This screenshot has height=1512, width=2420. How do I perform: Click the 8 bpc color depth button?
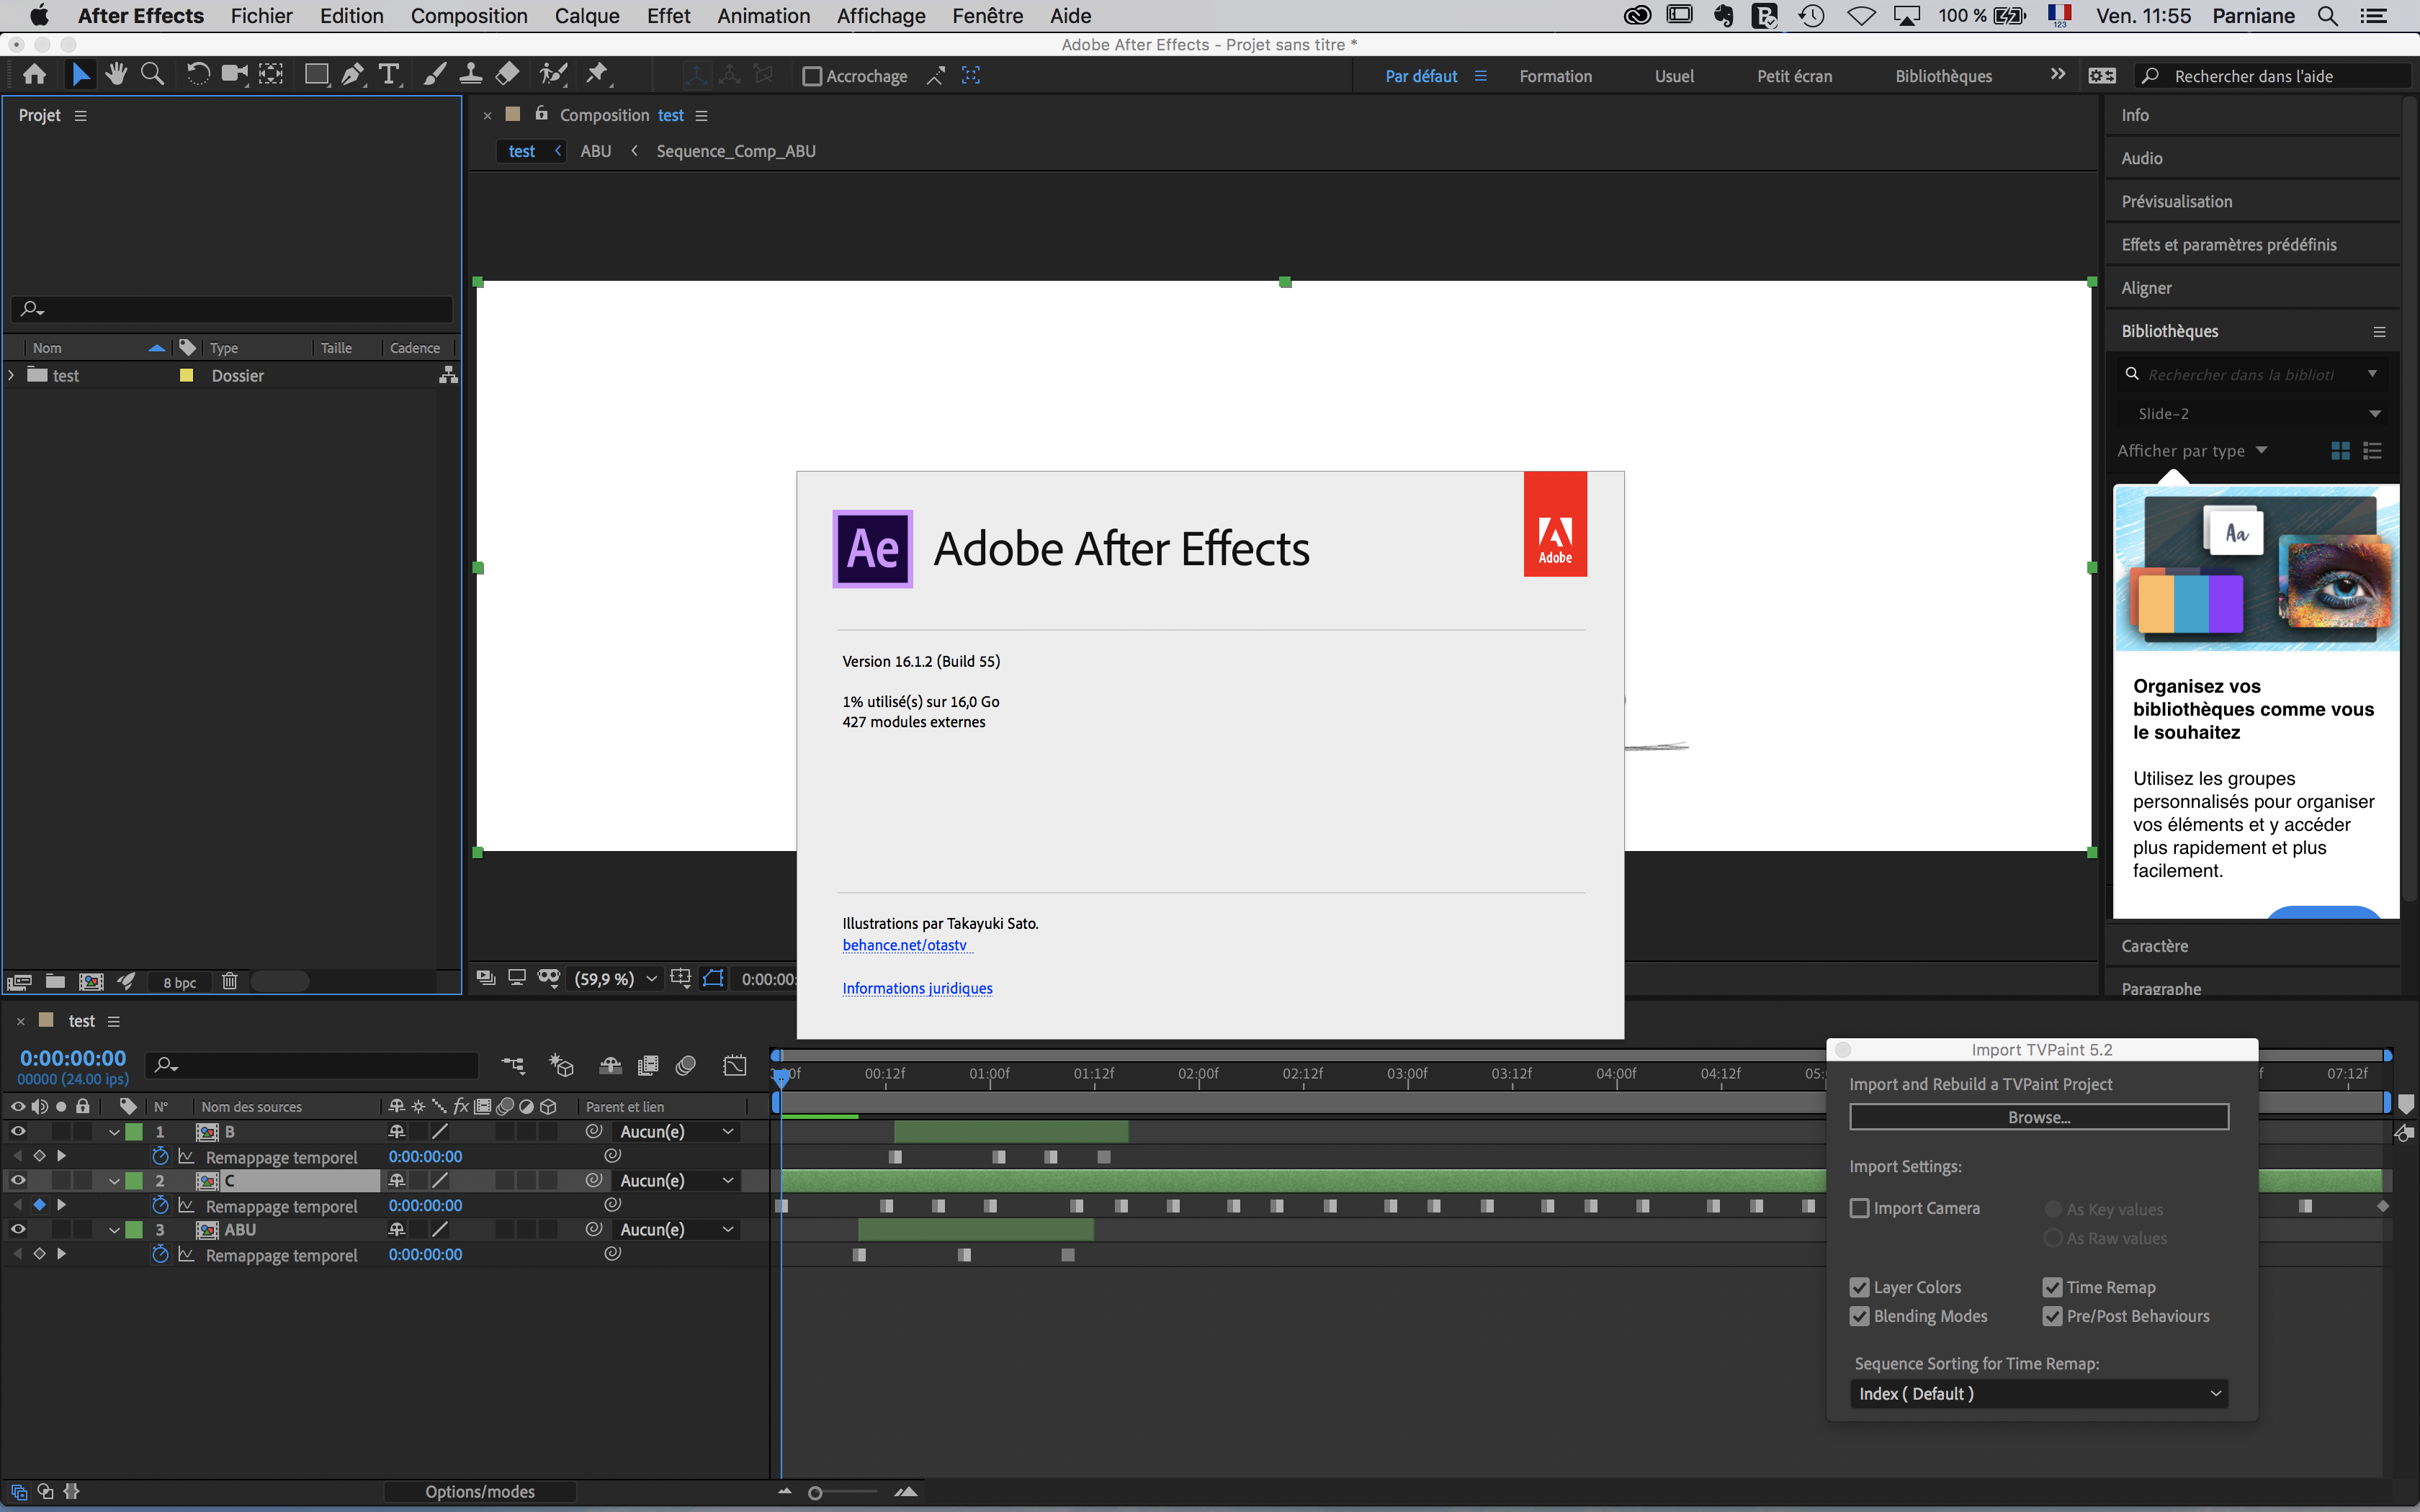coord(180,982)
